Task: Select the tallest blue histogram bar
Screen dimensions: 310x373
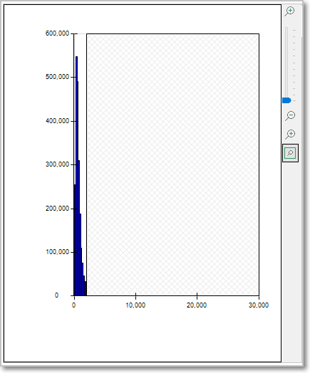Action: pos(77,176)
